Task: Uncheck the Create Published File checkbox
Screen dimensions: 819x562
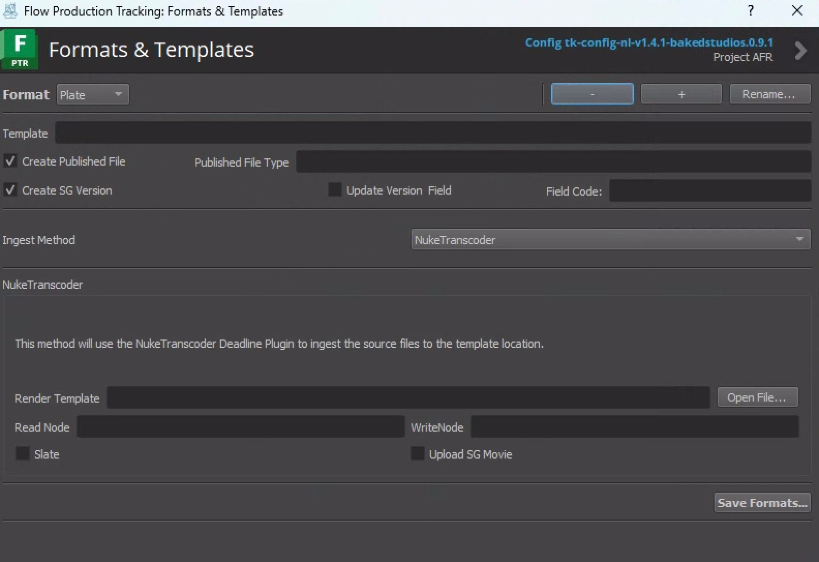Action: [x=10, y=161]
